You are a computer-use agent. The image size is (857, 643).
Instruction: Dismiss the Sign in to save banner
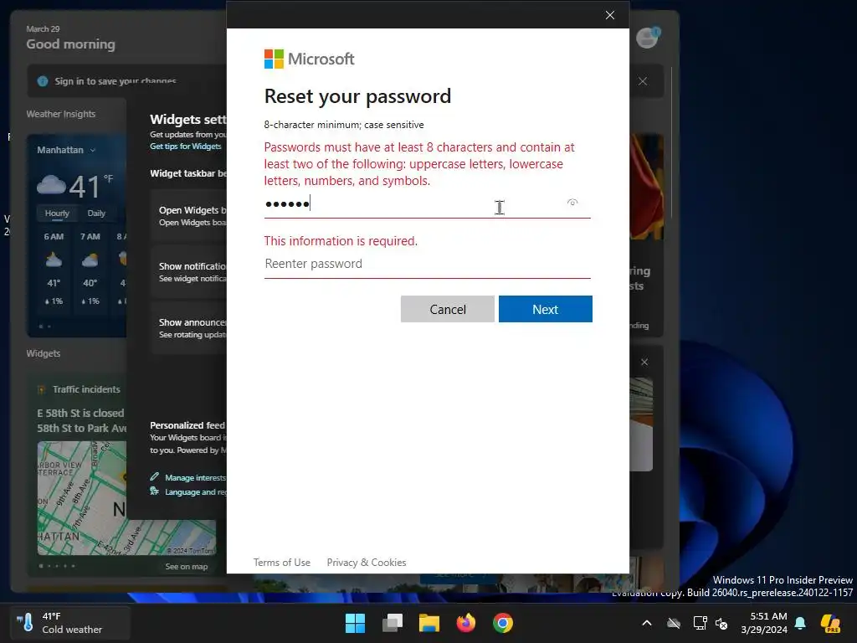[x=643, y=81]
